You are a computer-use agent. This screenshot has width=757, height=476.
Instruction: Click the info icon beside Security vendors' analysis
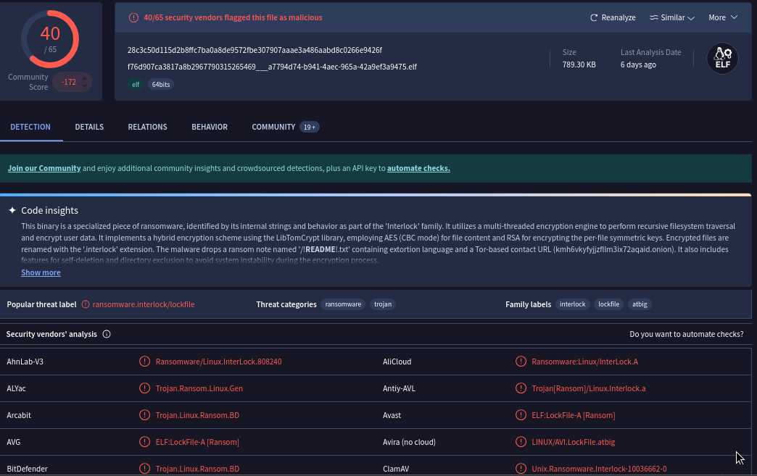[x=107, y=334]
